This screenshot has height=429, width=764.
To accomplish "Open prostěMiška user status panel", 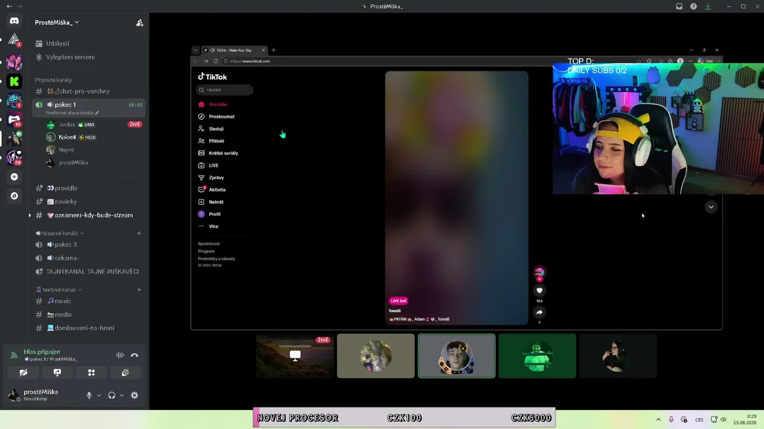I will (42, 395).
